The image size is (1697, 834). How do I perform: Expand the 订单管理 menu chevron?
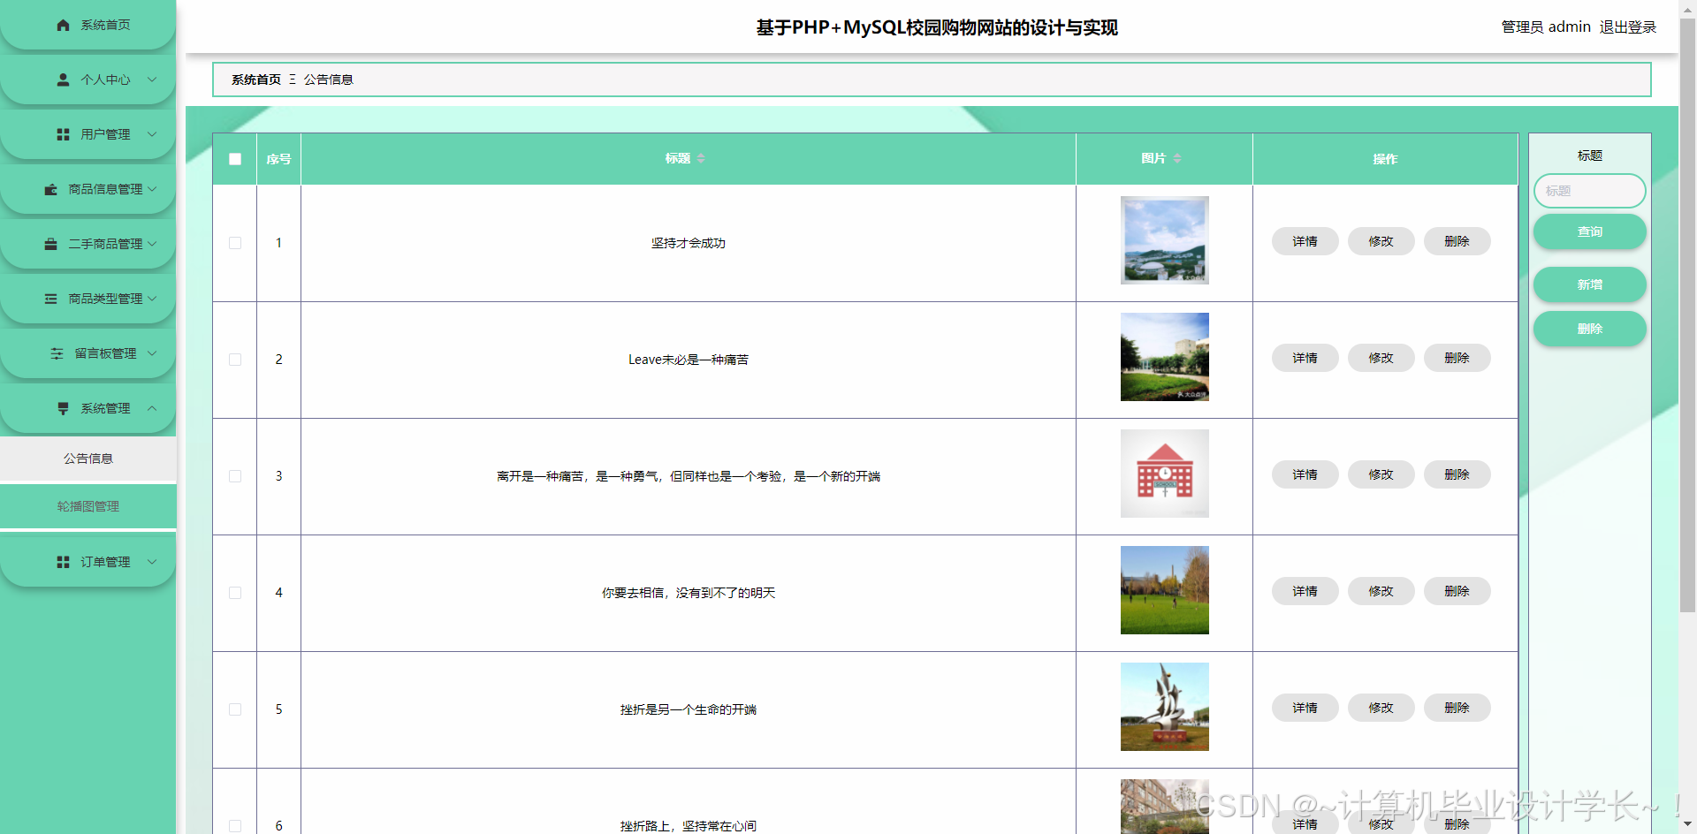(152, 562)
